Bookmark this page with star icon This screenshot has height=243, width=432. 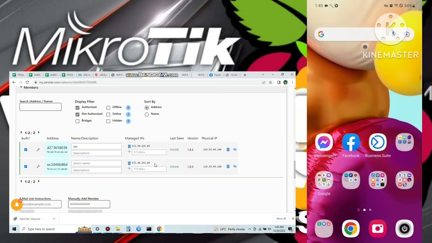[x=270, y=82]
